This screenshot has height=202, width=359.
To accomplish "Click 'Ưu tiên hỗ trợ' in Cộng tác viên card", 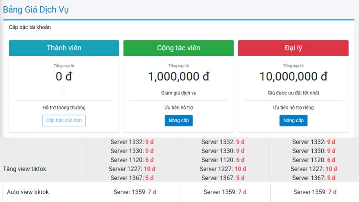I will 179,108.
